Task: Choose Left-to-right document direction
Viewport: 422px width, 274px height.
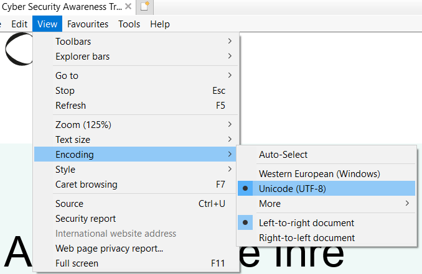Action: click(306, 222)
